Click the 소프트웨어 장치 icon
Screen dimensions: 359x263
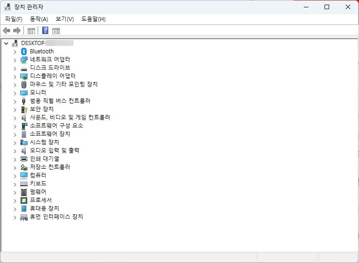[x=24, y=134]
